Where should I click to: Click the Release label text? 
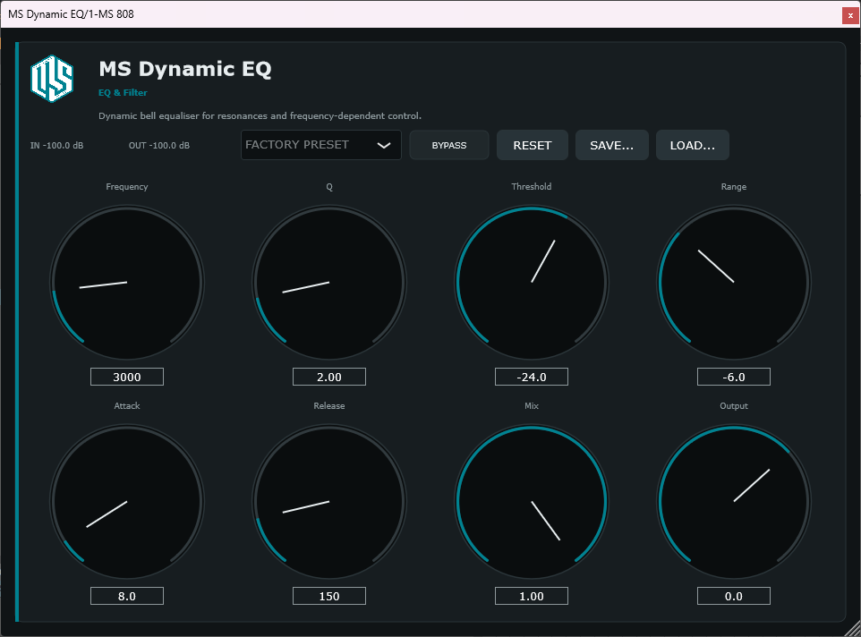tap(328, 406)
